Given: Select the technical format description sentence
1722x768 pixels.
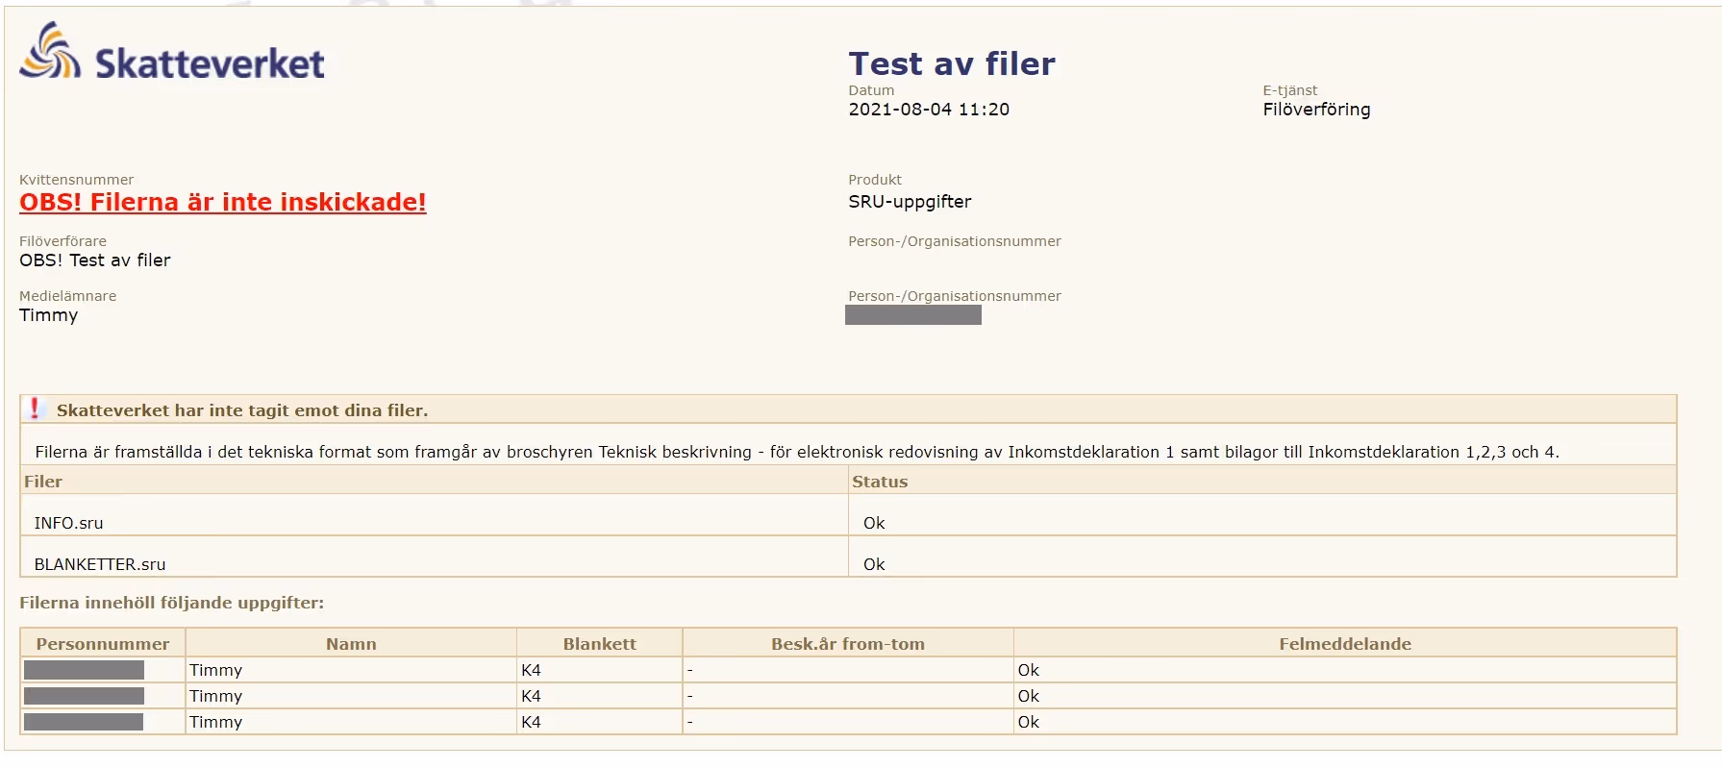Looking at the screenshot, I should [797, 452].
